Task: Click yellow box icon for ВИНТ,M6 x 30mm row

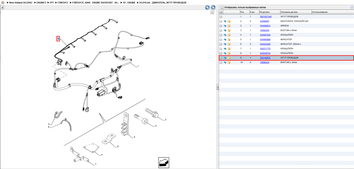Action: pyautogui.click(x=229, y=62)
